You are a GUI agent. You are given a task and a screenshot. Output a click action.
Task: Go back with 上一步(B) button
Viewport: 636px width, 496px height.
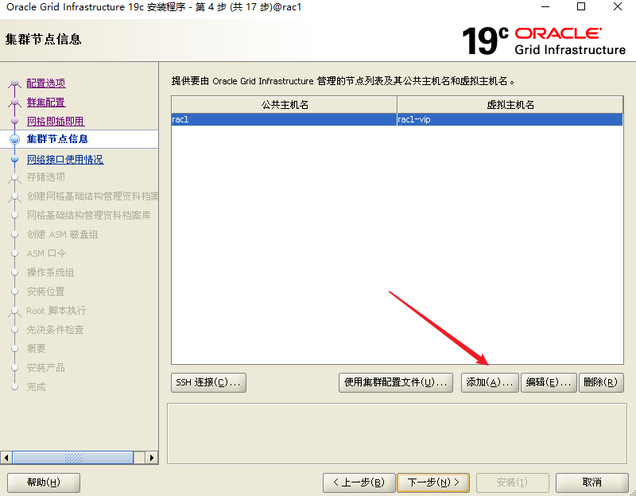(359, 482)
